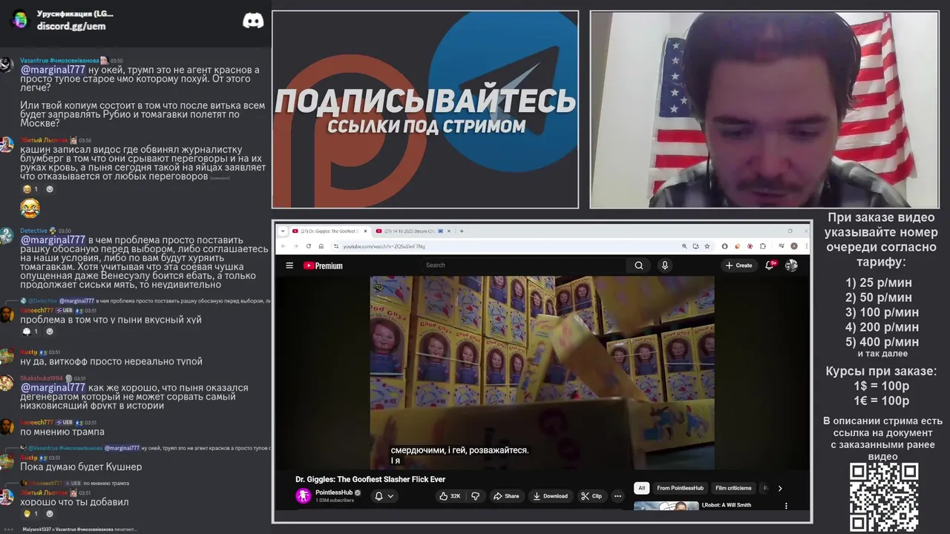This screenshot has width=950, height=534.
Task: Open YouTube notifications bell
Action: tap(770, 266)
